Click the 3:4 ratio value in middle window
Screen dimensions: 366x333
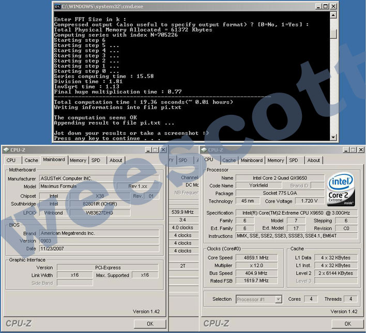point(182,220)
